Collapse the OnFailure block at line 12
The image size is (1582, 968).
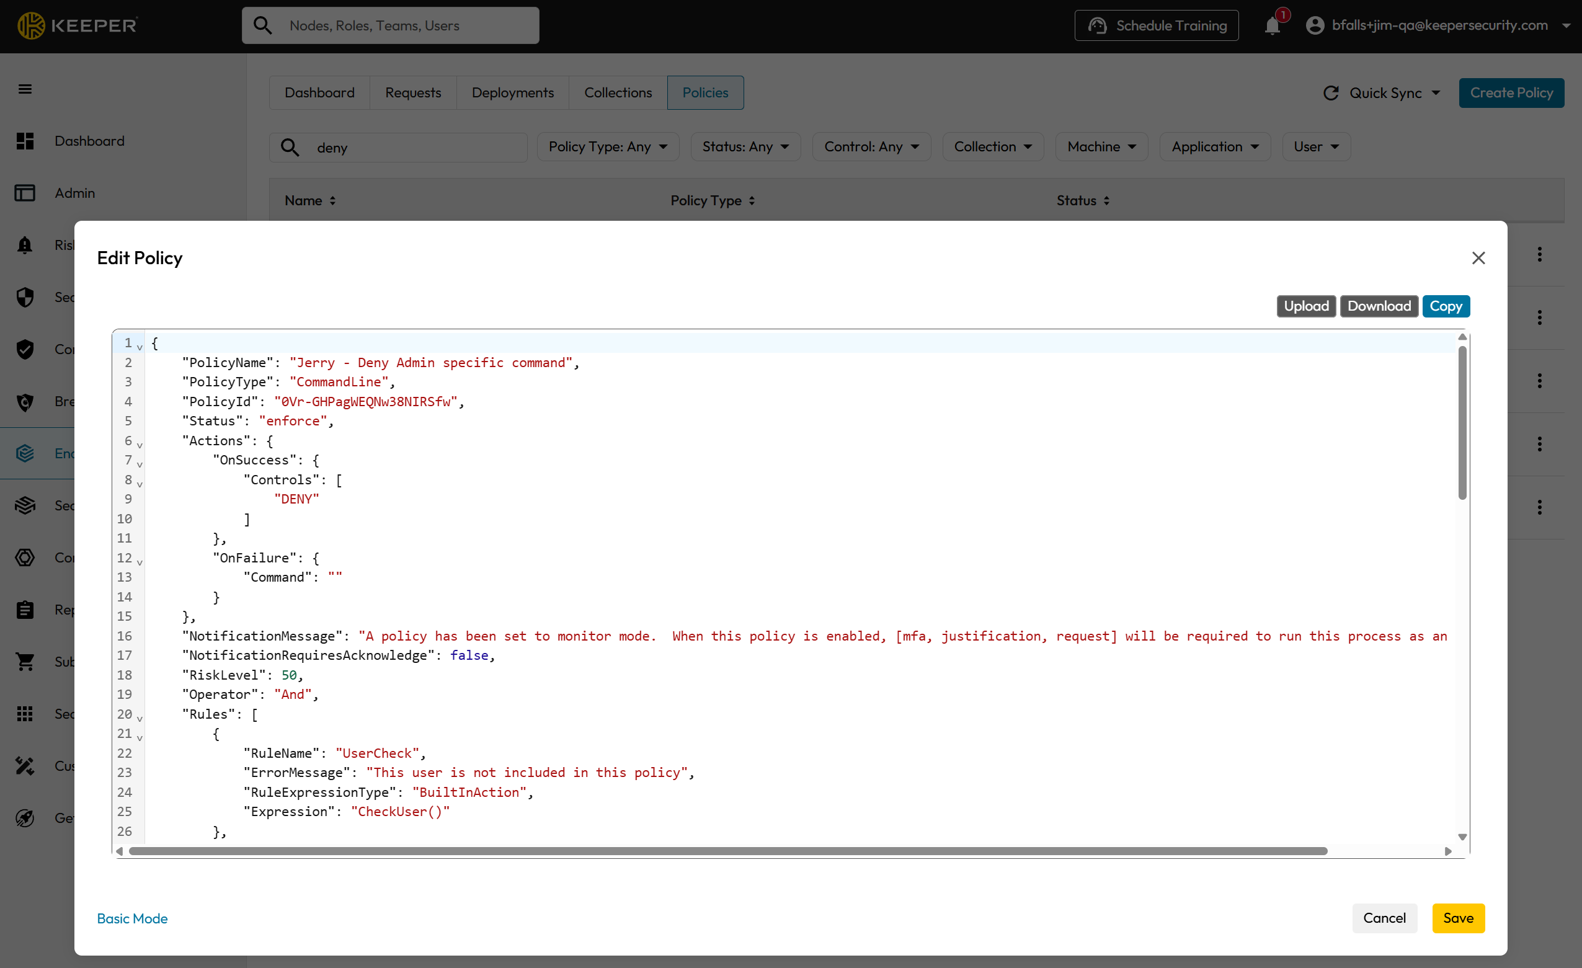click(x=140, y=562)
